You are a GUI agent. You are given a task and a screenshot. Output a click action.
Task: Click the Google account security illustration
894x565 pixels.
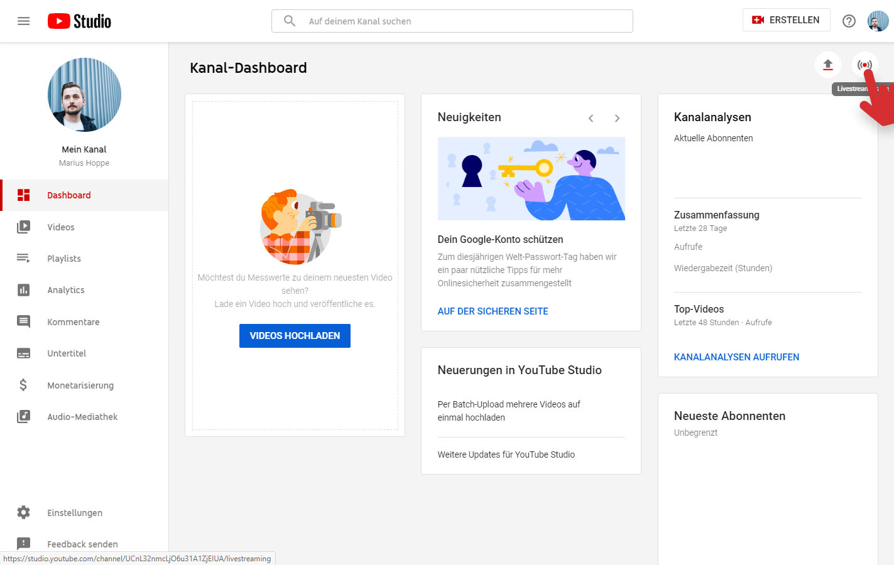click(531, 179)
